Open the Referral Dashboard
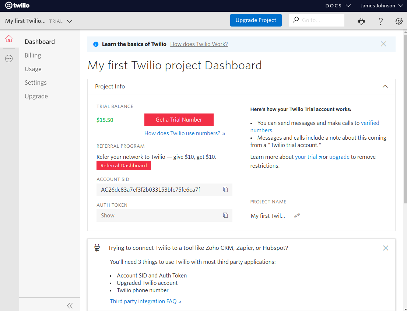 pos(123,165)
